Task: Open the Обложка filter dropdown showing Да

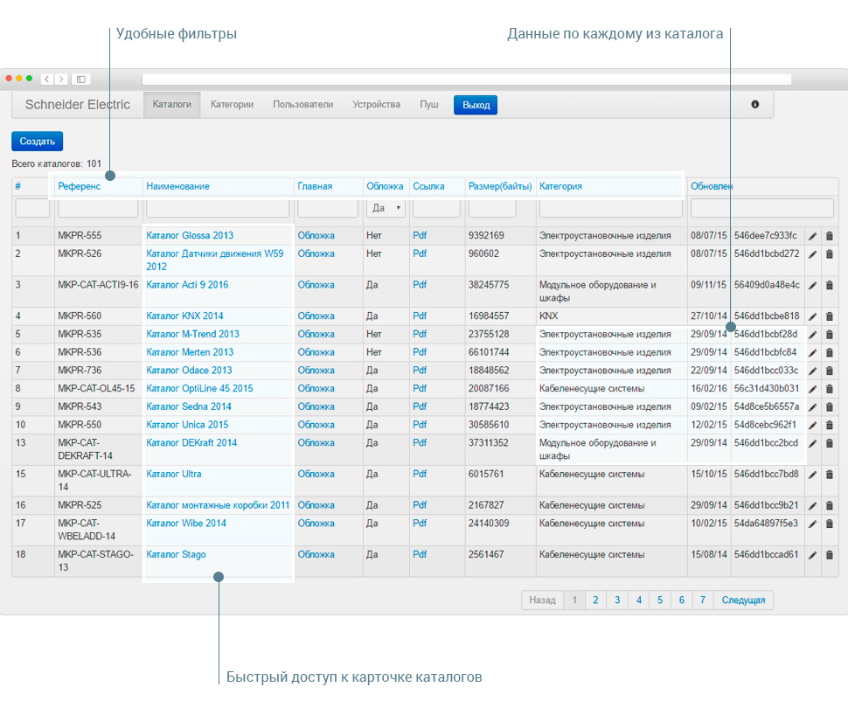Action: click(x=386, y=208)
